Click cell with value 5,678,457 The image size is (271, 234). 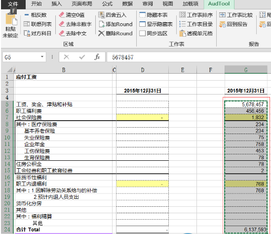coord(246,104)
